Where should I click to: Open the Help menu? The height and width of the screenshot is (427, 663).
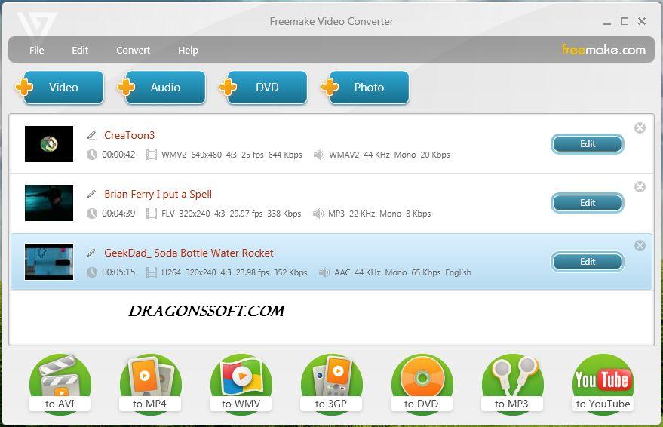tap(188, 51)
